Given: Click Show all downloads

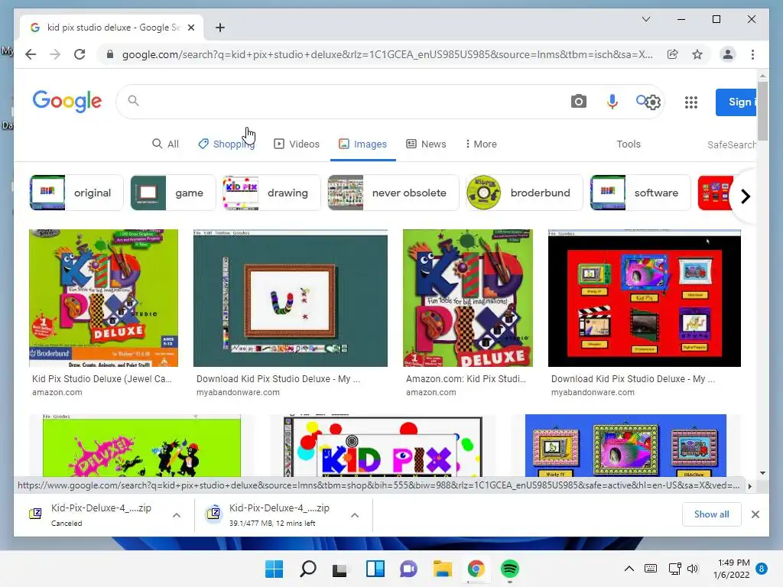Looking at the screenshot, I should [x=711, y=514].
